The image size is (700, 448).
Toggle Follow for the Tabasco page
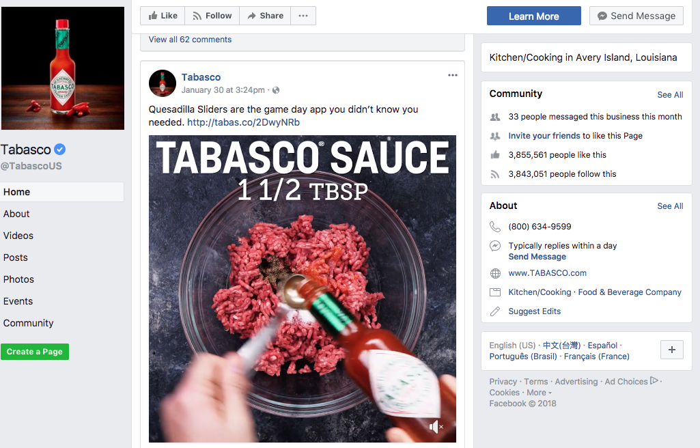(212, 16)
